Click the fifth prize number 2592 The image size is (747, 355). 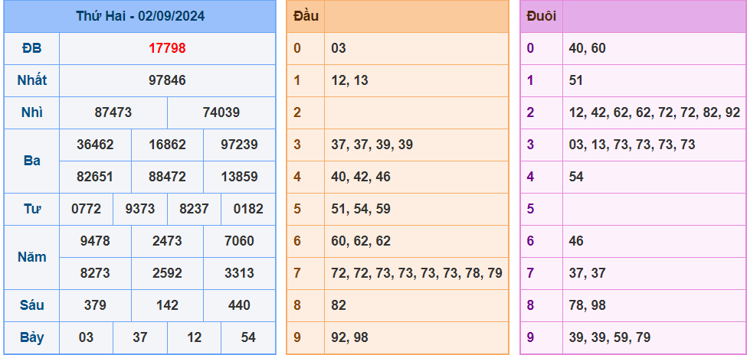[167, 273]
